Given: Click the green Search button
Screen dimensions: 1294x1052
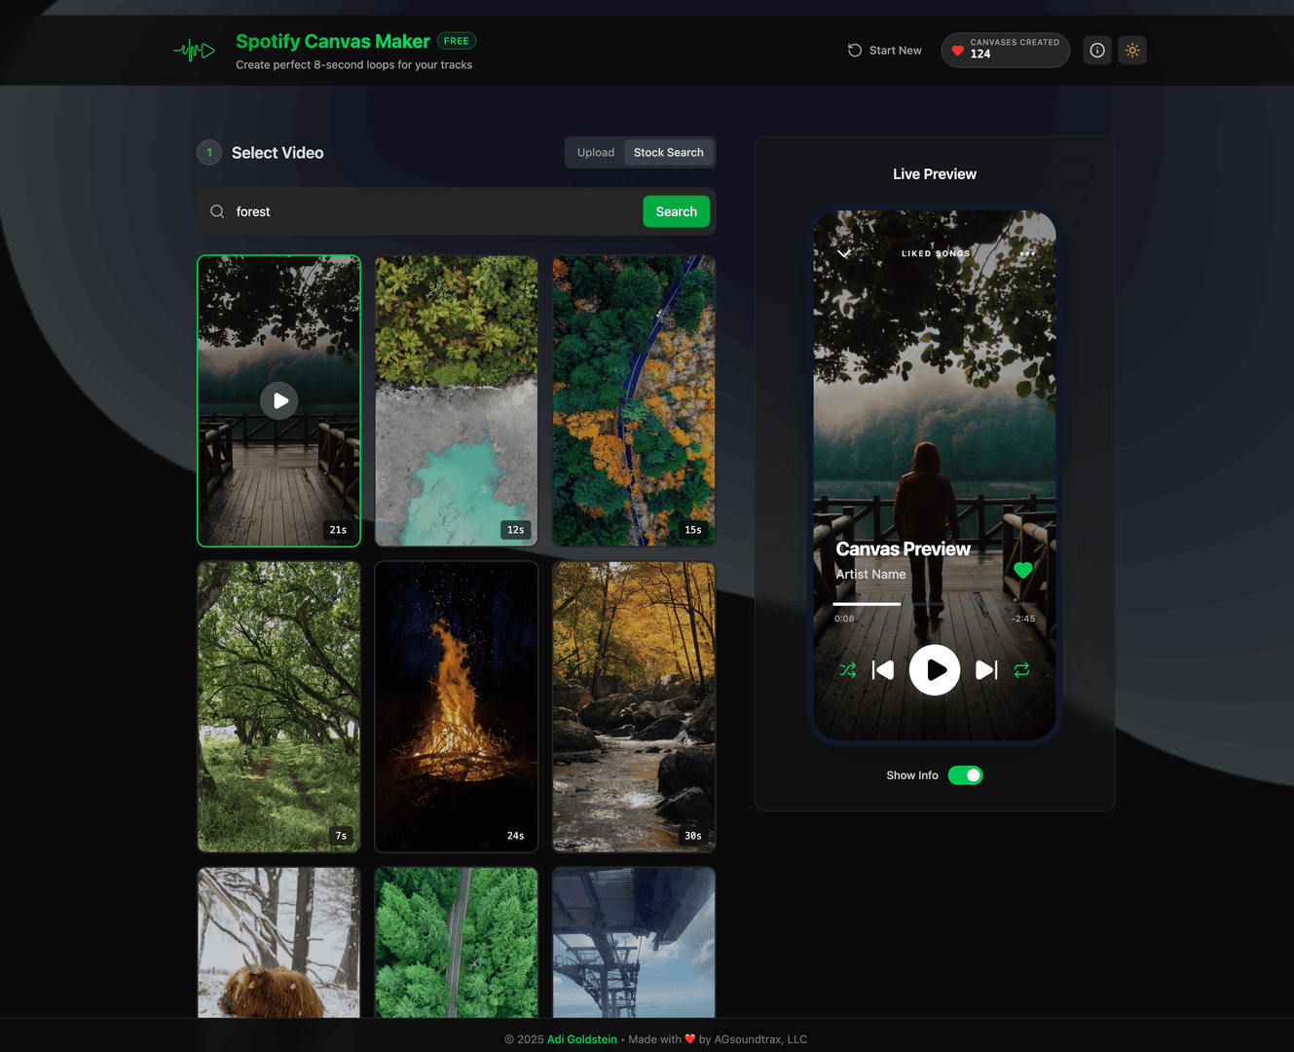Looking at the screenshot, I should click(x=676, y=211).
